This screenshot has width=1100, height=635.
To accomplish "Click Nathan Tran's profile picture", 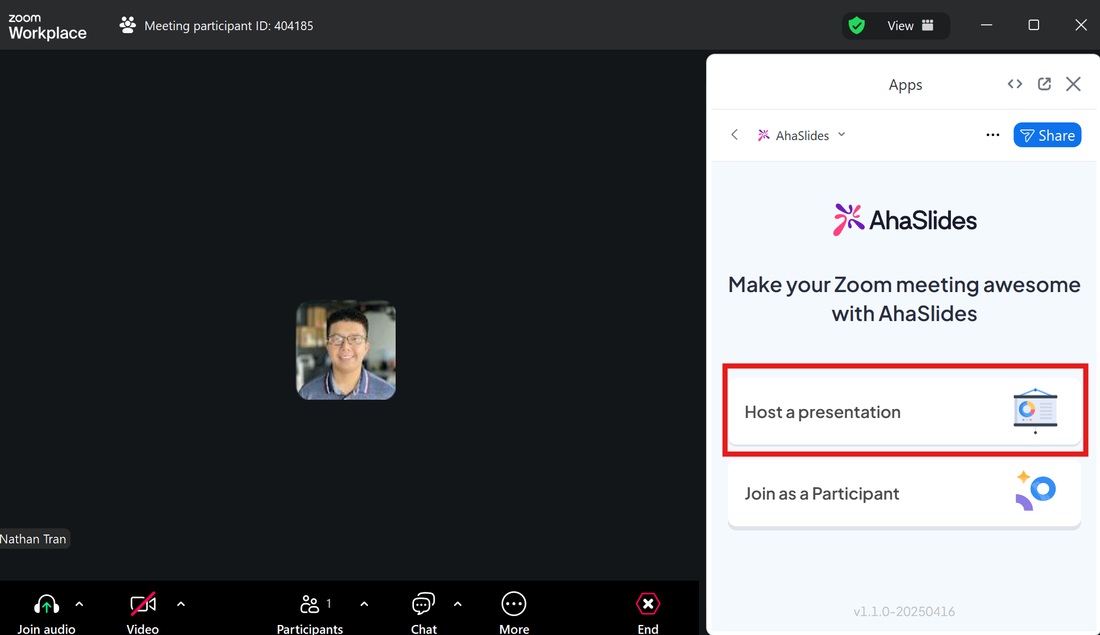I will tap(345, 350).
